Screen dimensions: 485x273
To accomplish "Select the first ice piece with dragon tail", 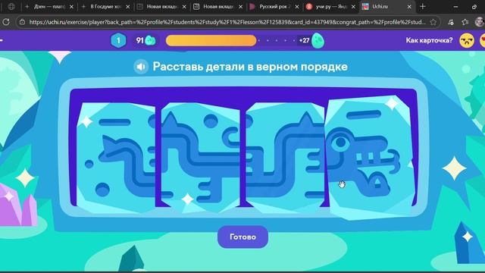I will point(116,158).
